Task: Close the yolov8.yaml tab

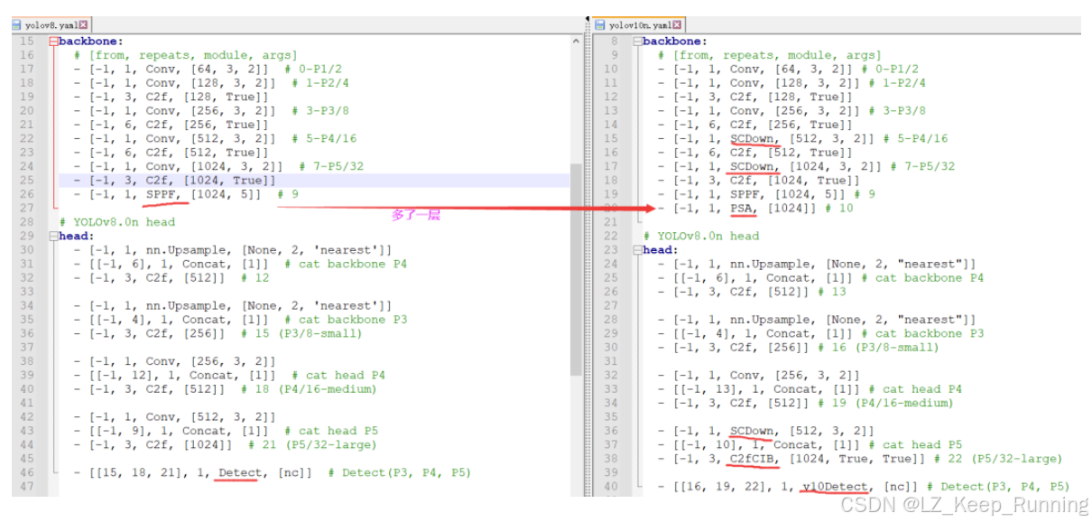Action: [84, 25]
